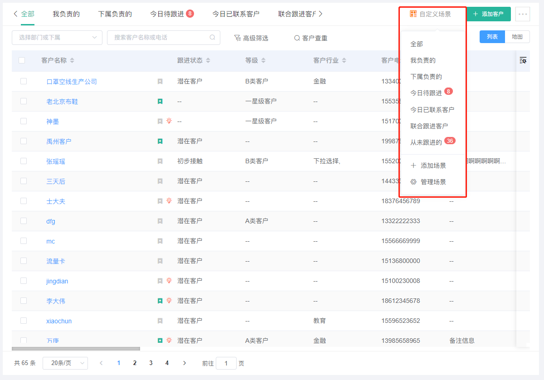The image size is (544, 380).
Task: Click sort arrows beside 客户名称 header
Action: (72, 60)
